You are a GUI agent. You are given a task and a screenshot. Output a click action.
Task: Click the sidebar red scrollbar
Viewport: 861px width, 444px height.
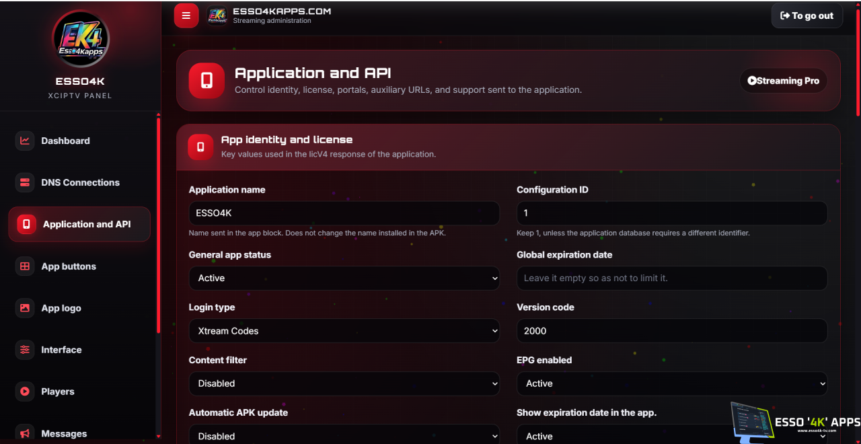[x=158, y=226]
